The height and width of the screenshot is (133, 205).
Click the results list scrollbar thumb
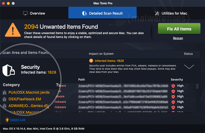(x=197, y=86)
